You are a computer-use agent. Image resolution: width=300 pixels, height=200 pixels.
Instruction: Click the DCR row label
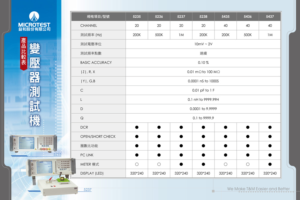coord(84,127)
